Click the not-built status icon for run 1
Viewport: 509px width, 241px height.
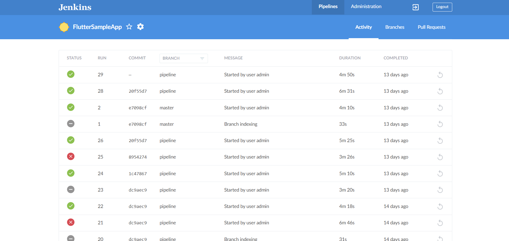coord(71,124)
